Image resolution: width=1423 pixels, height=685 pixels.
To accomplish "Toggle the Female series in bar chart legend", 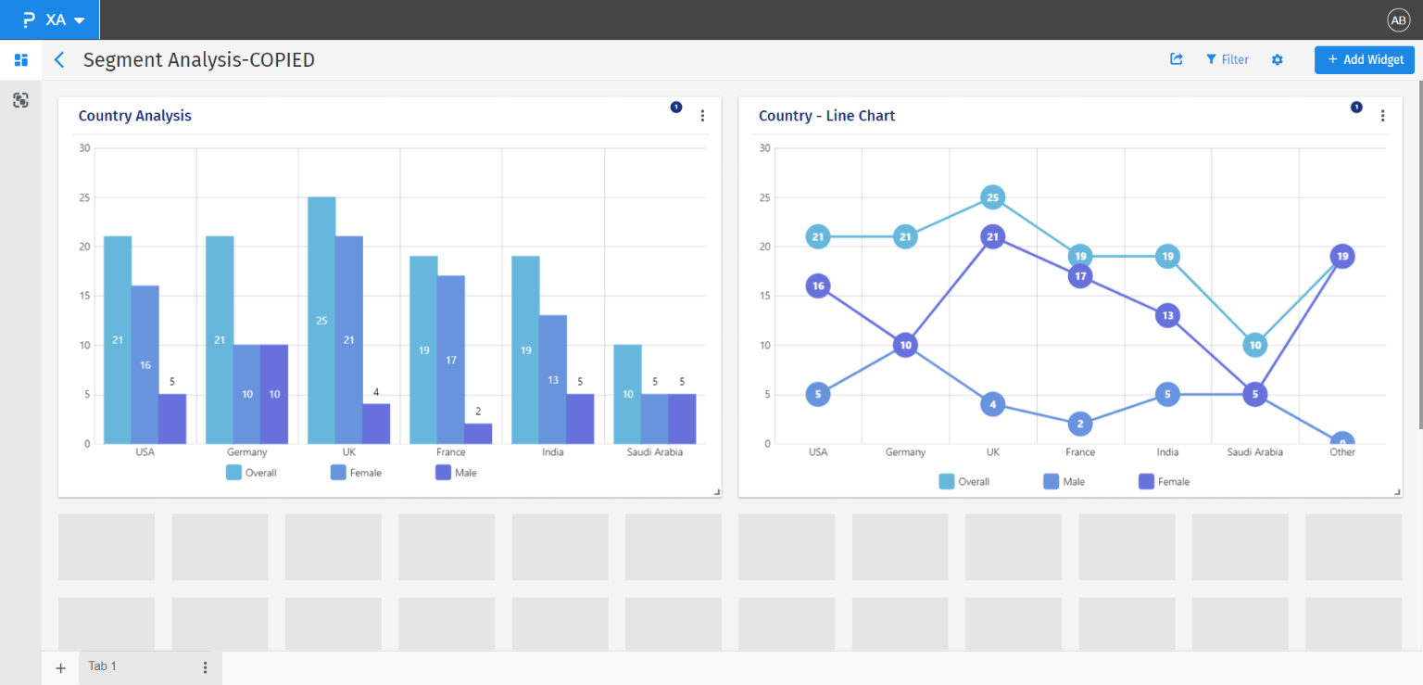I will (x=356, y=473).
